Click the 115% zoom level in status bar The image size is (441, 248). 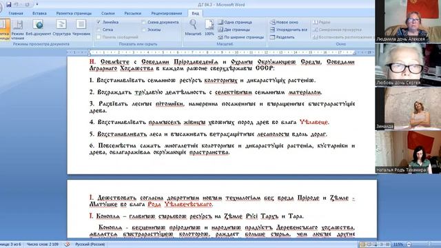point(398,245)
